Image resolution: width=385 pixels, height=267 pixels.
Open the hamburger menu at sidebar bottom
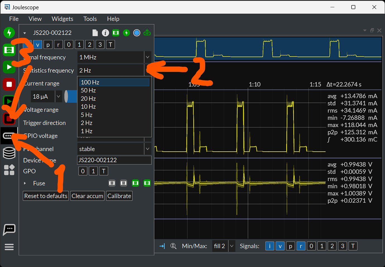9,247
